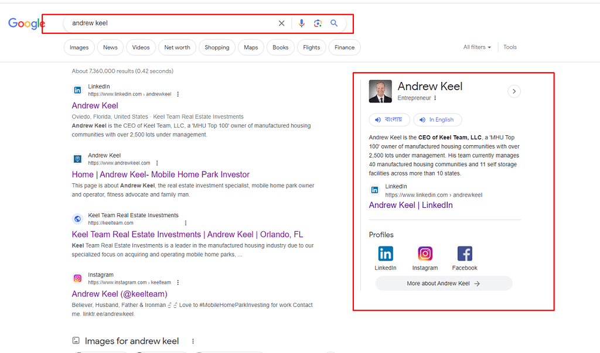Click the Images for andrew keel heading
600x353 pixels.
pos(132,341)
